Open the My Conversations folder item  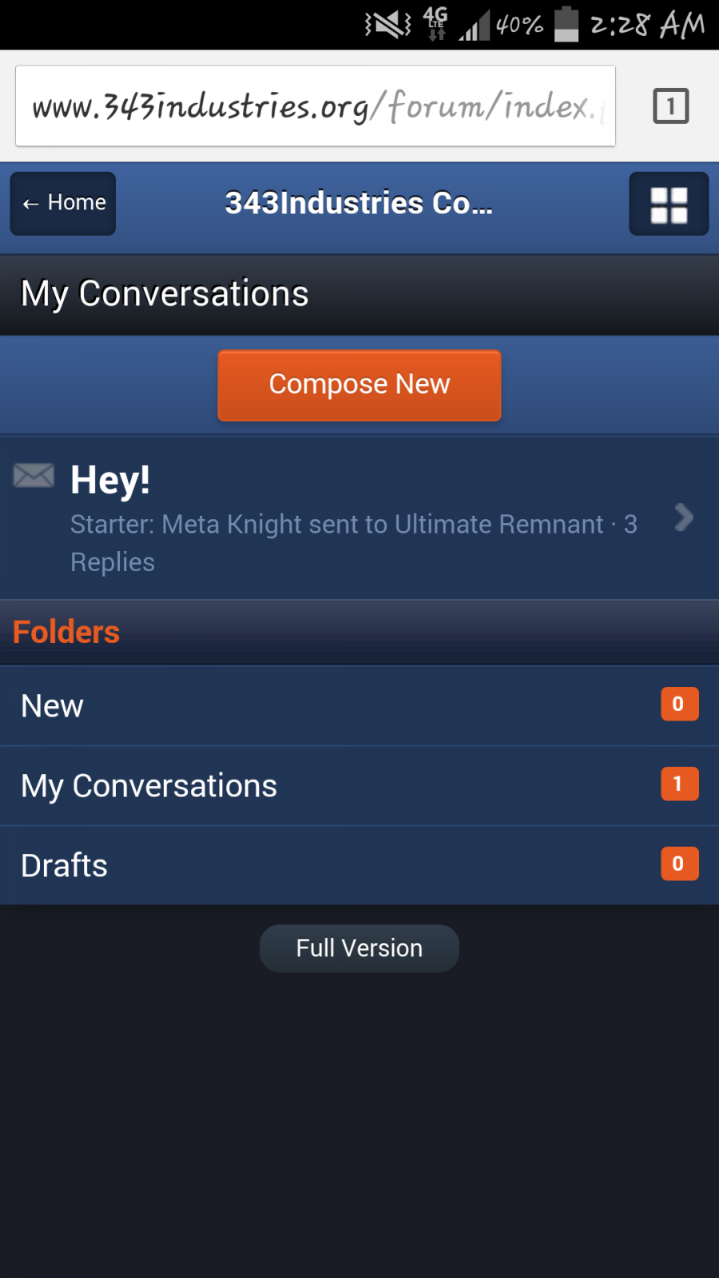point(149,786)
